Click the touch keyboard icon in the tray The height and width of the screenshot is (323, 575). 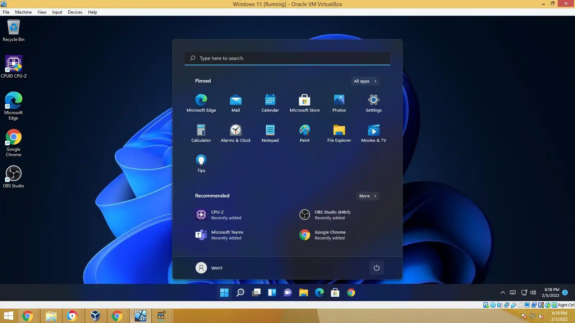[513, 292]
